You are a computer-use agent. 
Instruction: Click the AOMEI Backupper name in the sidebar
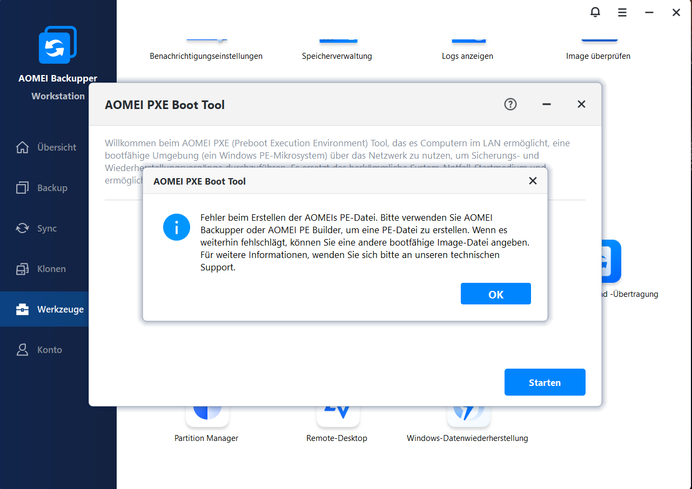pyautogui.click(x=58, y=79)
